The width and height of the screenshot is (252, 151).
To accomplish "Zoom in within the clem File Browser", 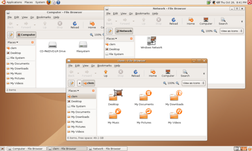I will click(177, 83).
